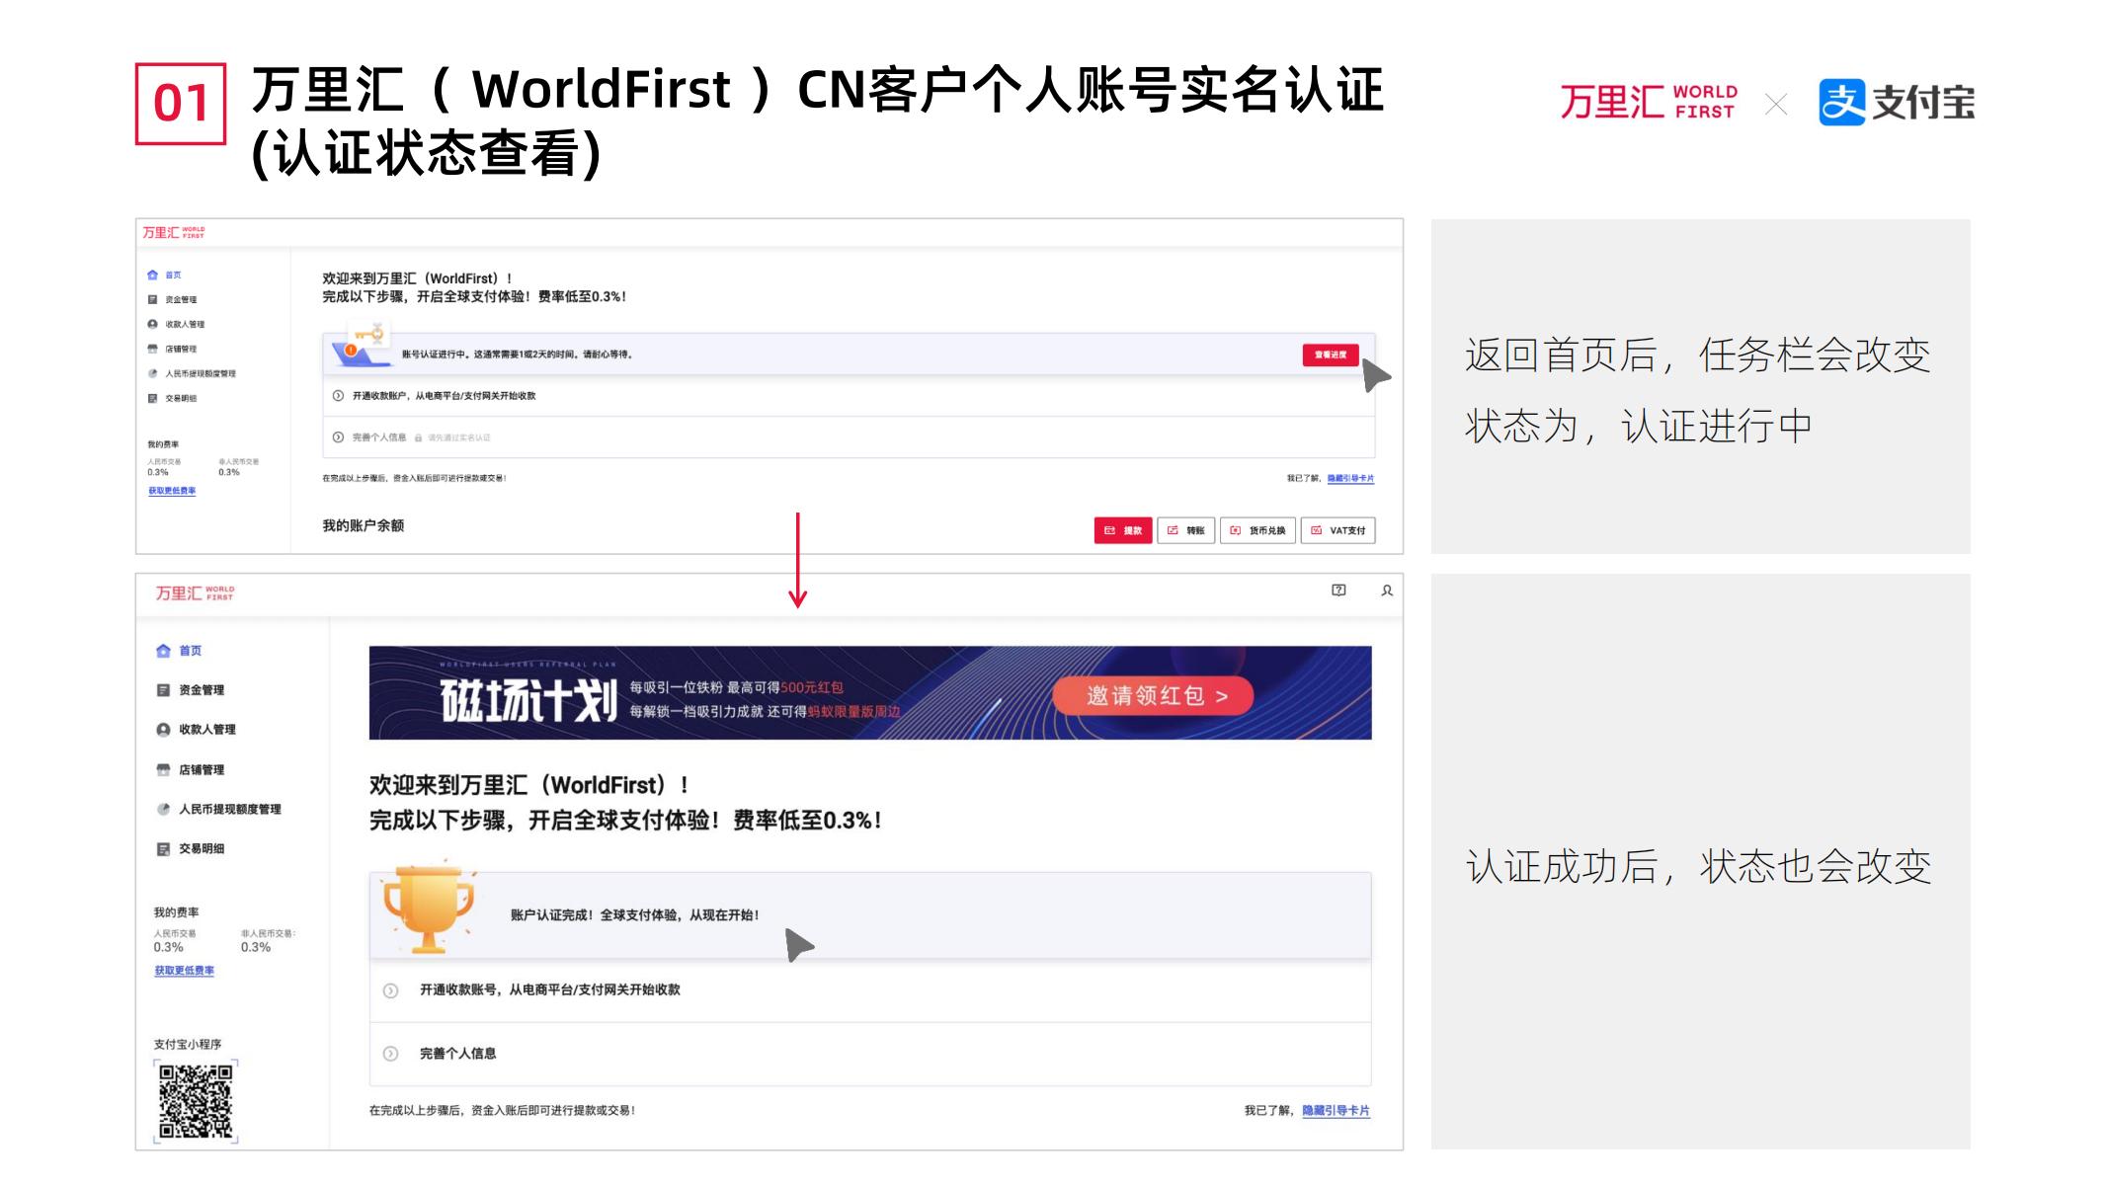Image resolution: width=2107 pixels, height=1185 pixels.
Task: Click 交易明细 text in the upper screenshot sidebar
Action: (x=181, y=398)
